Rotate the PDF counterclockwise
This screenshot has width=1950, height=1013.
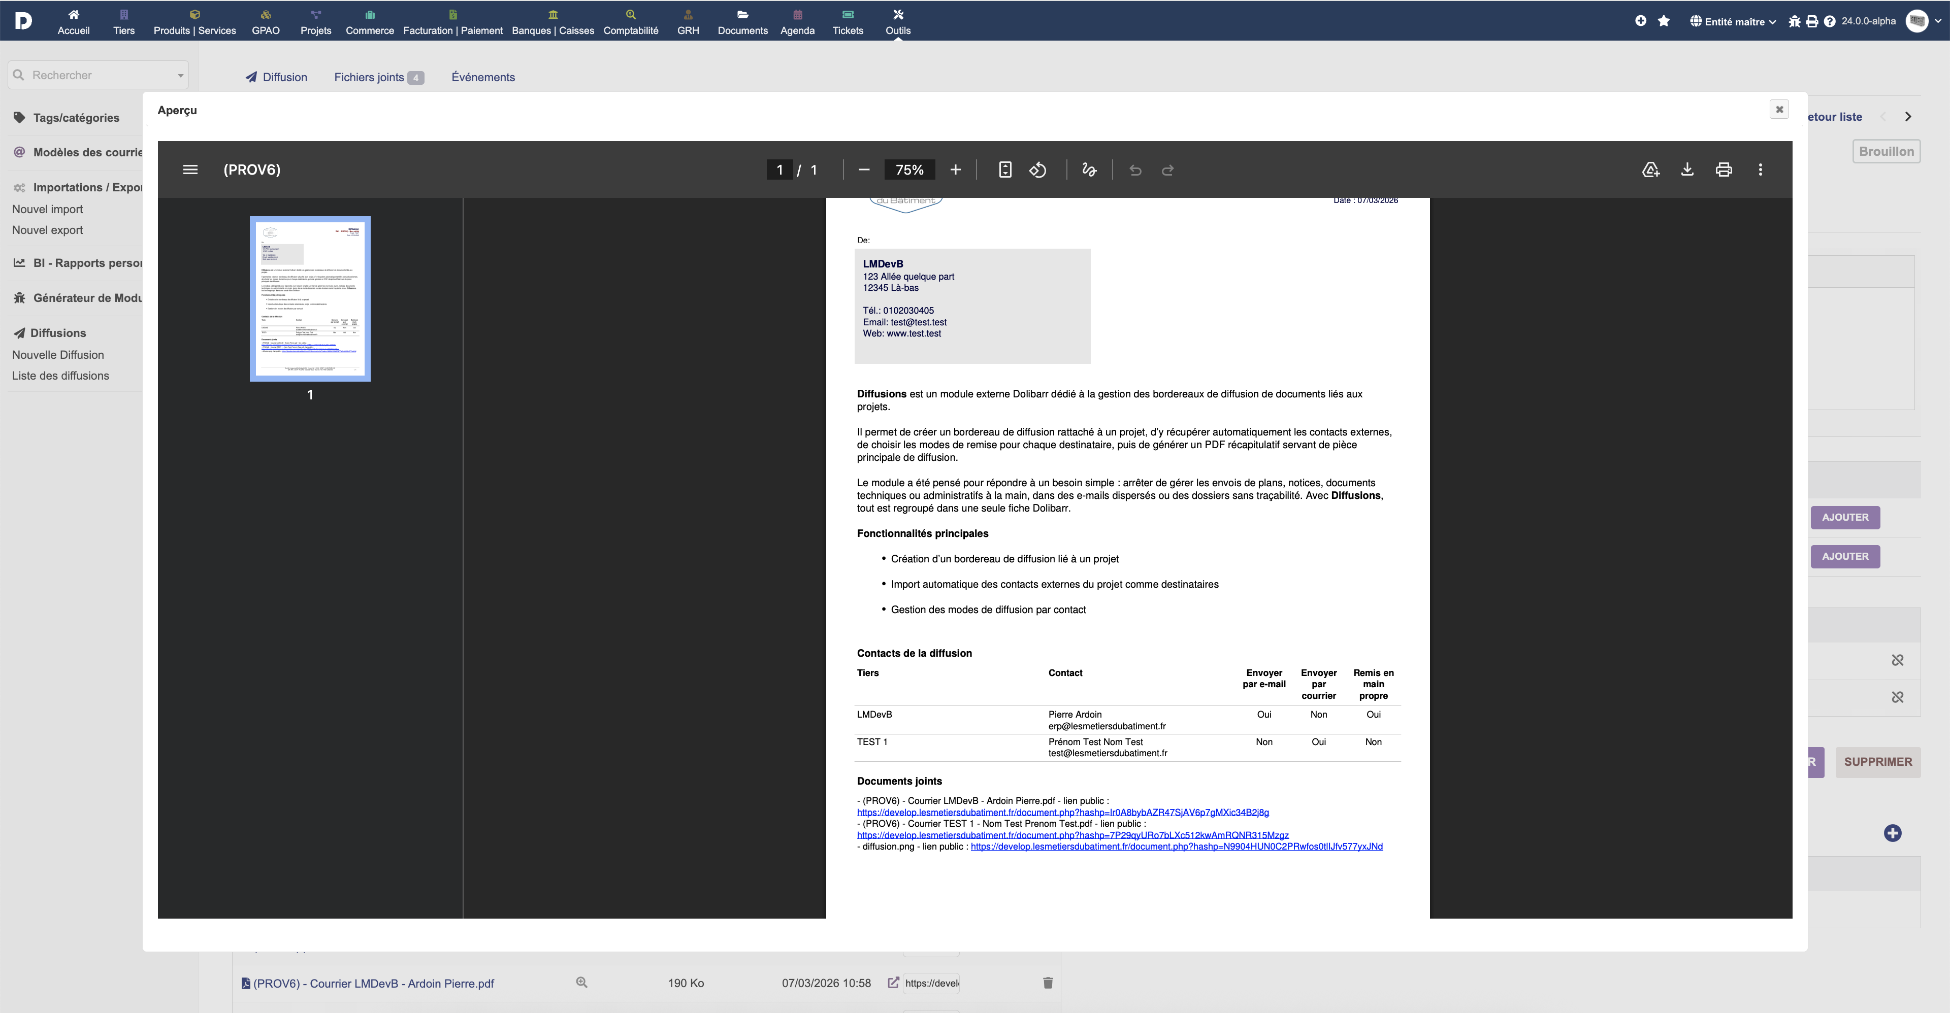click(1038, 170)
